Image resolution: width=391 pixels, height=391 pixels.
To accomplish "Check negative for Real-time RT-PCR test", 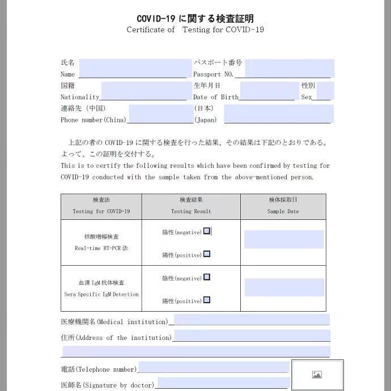I will coord(207,231).
